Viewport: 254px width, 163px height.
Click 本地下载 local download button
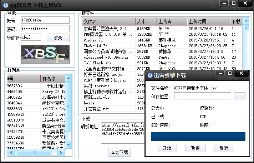[x=120, y=152]
